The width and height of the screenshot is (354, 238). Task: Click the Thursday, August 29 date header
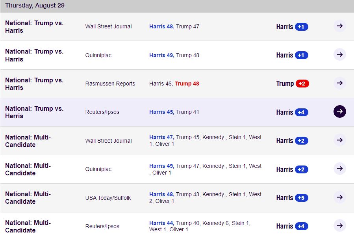click(x=35, y=6)
